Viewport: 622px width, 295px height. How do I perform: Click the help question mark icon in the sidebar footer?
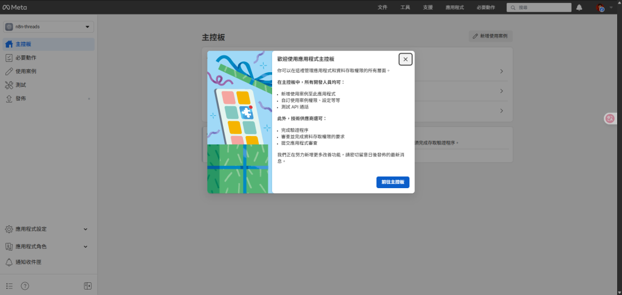(25, 286)
